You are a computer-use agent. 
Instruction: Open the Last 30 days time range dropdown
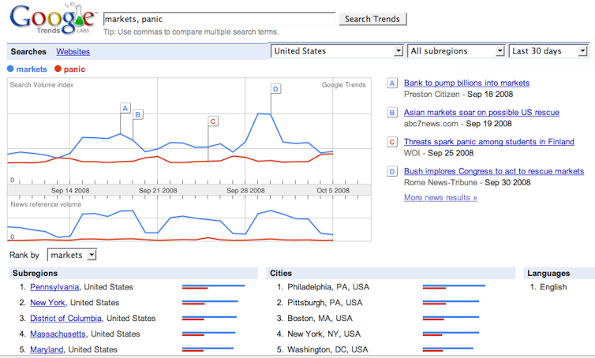[548, 50]
